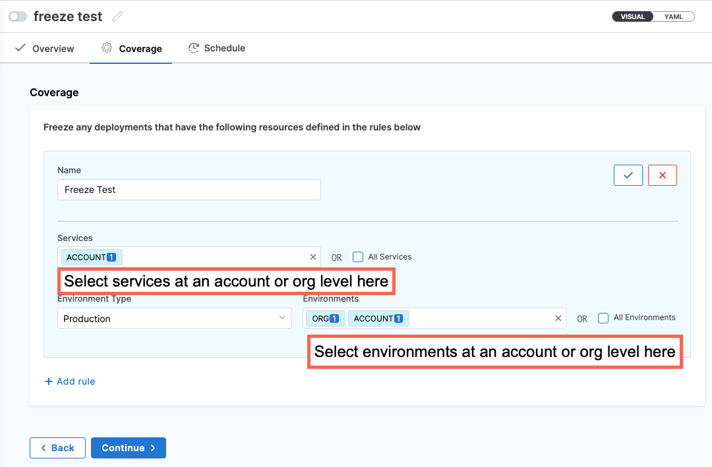The image size is (712, 467).
Task: Click the ORG tag in Environments field
Action: pos(325,319)
